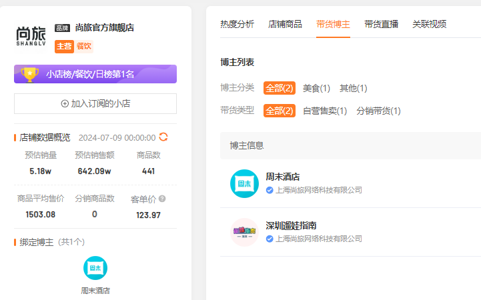
Task: Click the orange refresh icon beside the timestamp
Action: 163,137
